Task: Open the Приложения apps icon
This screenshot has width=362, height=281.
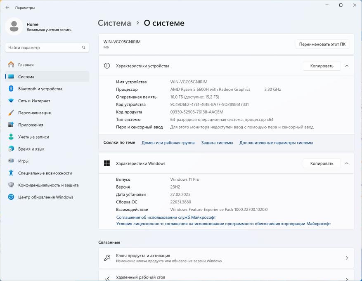Action: click(x=11, y=125)
